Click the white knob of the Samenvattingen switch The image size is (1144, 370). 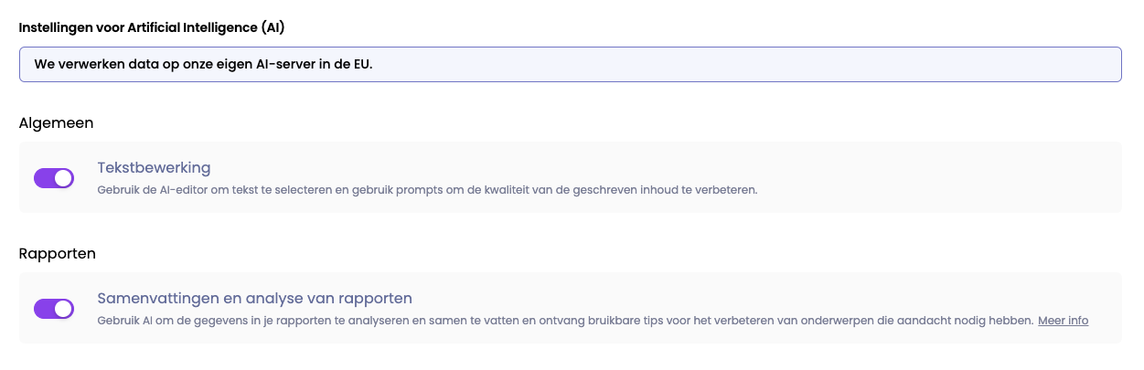click(x=63, y=309)
